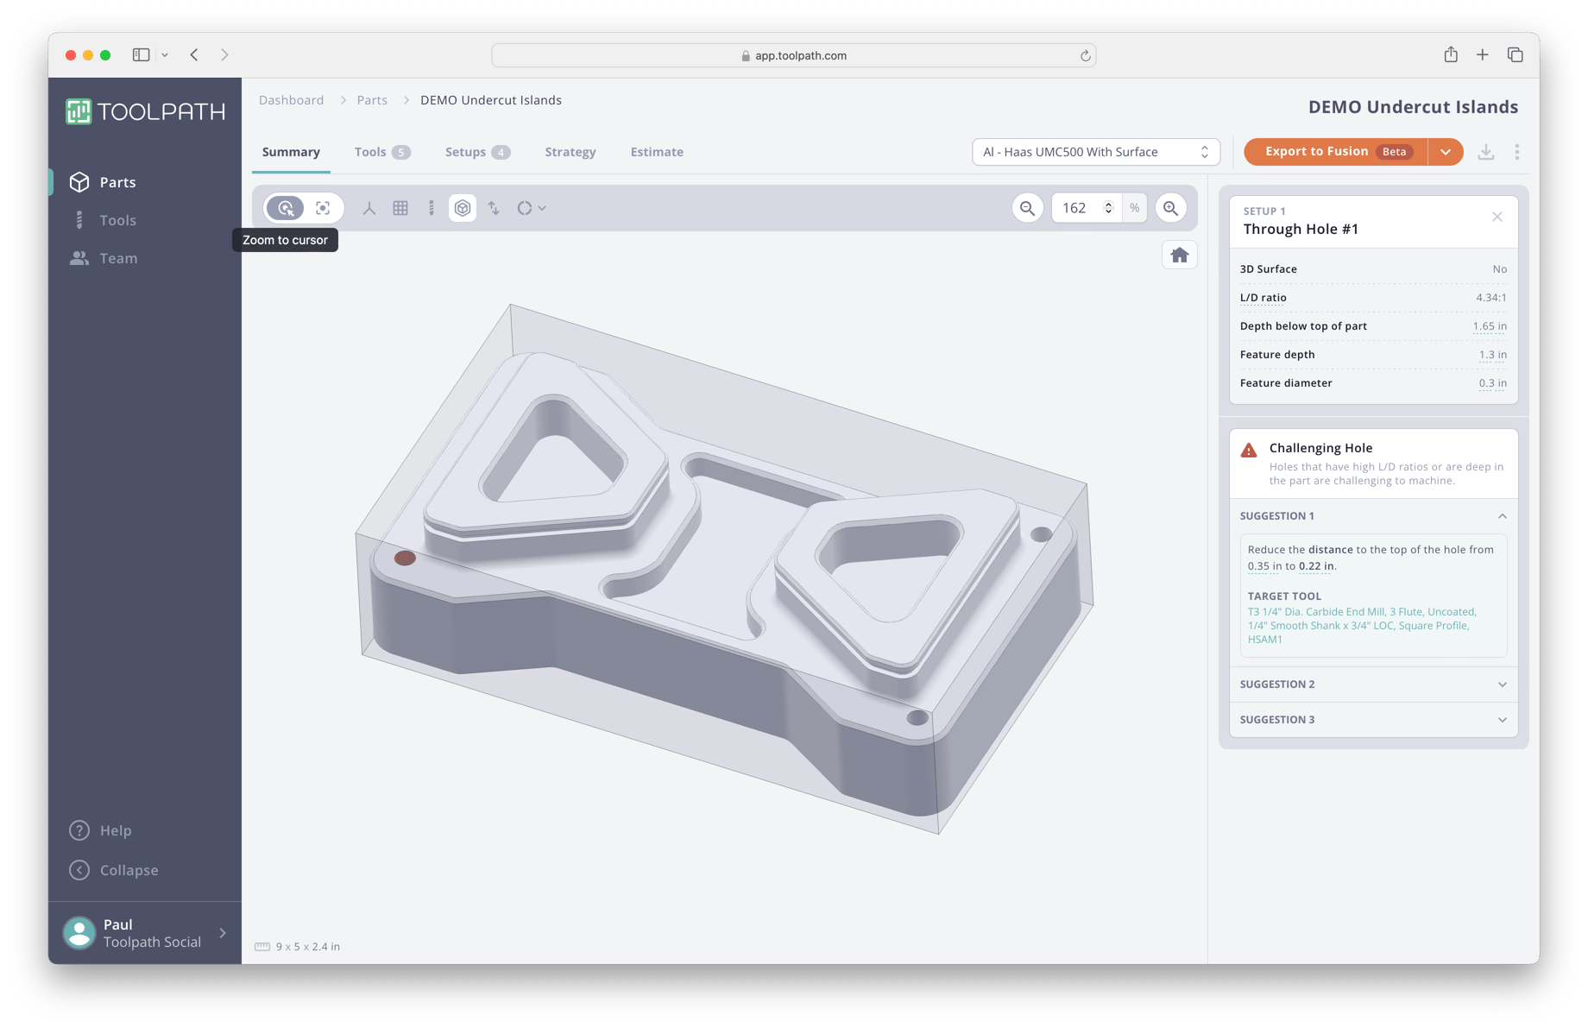Toggle the stock transparency cube icon

tap(463, 207)
